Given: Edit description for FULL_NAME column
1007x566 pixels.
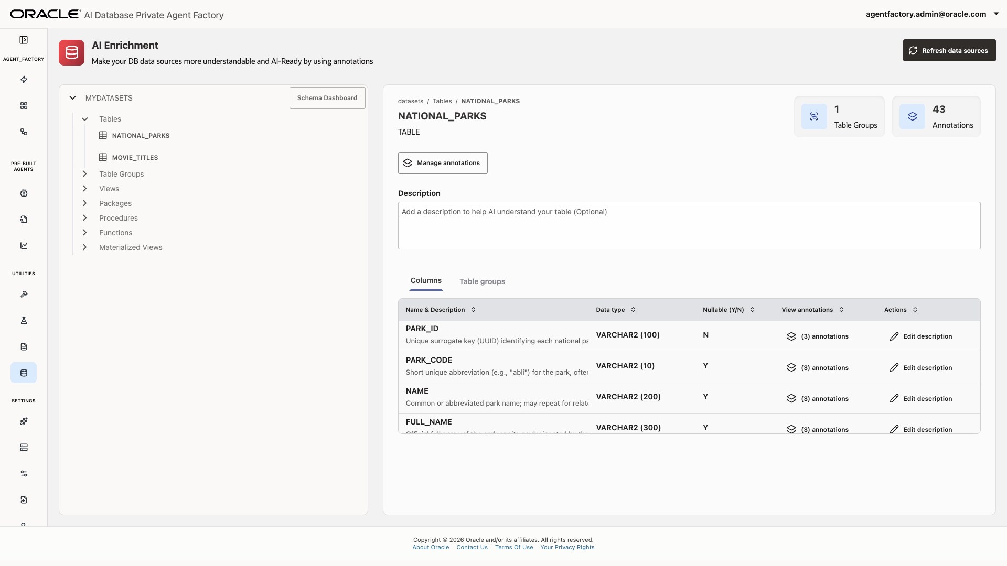Looking at the screenshot, I should [x=921, y=429].
